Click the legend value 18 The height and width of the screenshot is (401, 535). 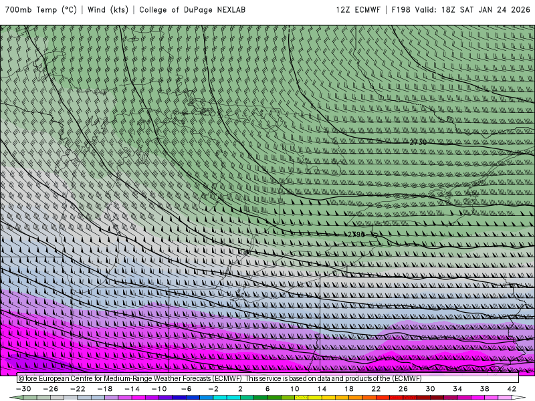tap(349, 389)
